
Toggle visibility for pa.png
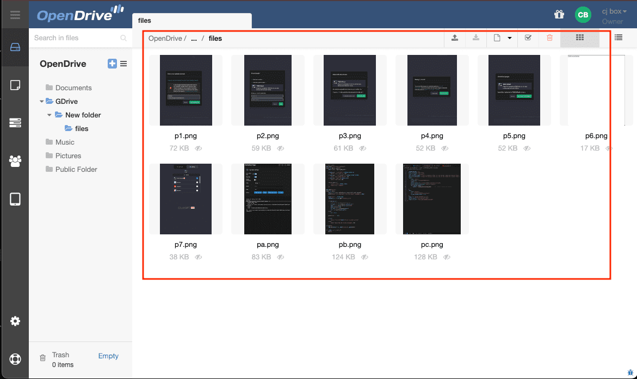[x=280, y=257]
